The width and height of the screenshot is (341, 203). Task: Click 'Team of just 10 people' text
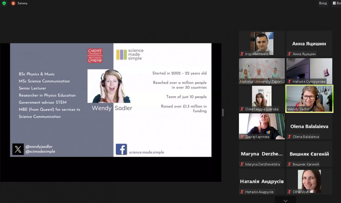point(186,97)
